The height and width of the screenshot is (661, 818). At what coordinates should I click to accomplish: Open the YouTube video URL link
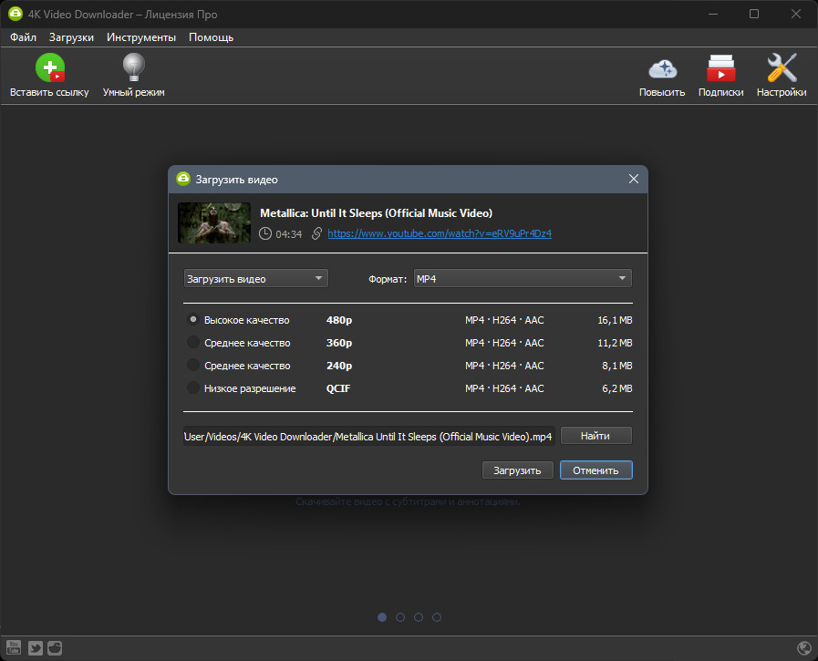pos(440,233)
